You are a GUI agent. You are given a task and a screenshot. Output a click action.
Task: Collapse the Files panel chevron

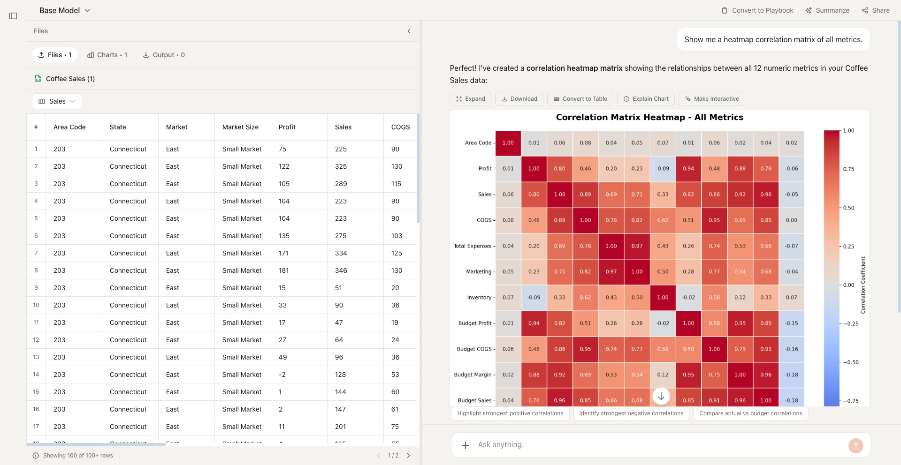(x=409, y=31)
